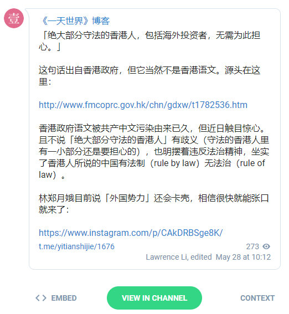This screenshot has width=289, height=314.
Task: Click the author name Lawrence Li
Action: (167, 257)
